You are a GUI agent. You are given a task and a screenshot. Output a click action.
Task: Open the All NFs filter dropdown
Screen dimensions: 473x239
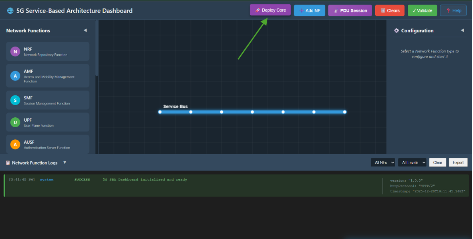tap(383, 162)
